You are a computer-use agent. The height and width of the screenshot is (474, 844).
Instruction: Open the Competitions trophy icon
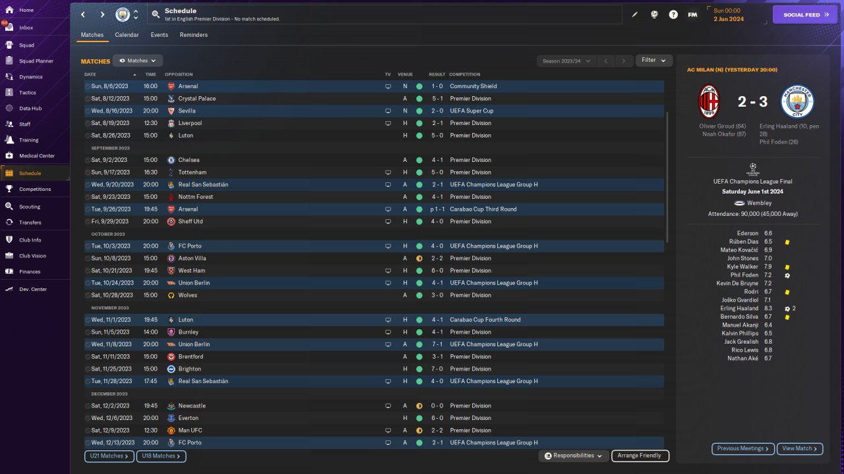click(x=10, y=189)
